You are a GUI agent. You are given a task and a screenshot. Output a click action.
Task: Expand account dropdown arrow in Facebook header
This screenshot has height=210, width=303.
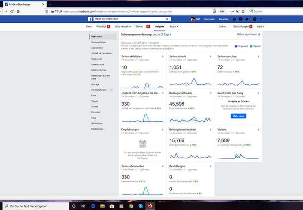pyautogui.click(x=261, y=19)
